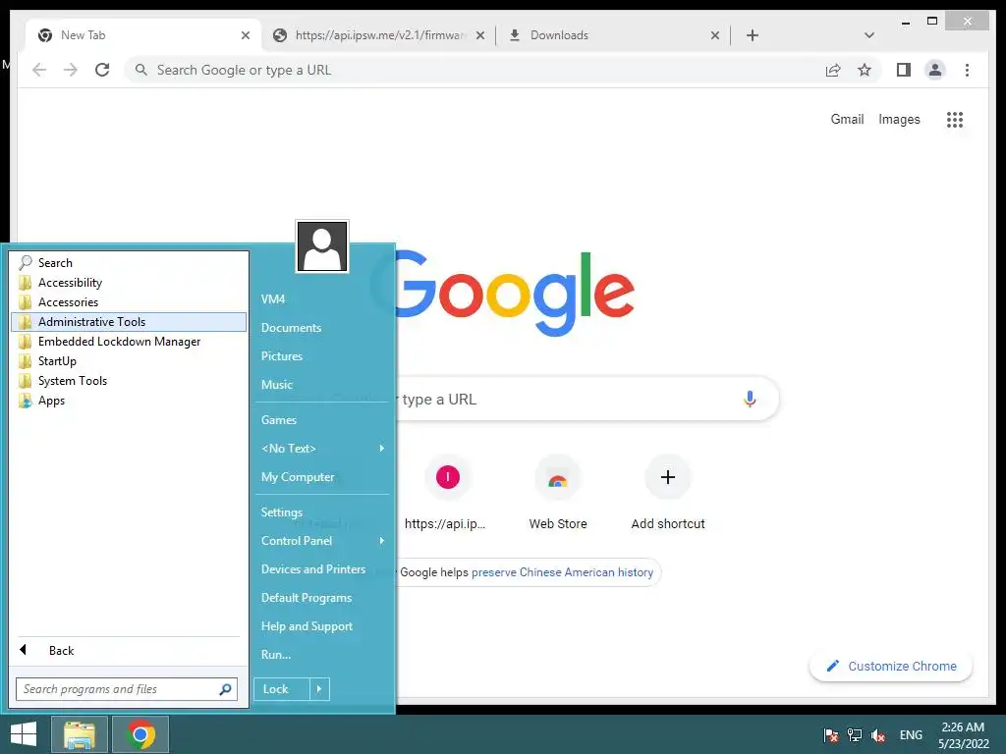Click the muted volume tray icon
The image size is (1006, 754).
(x=878, y=735)
